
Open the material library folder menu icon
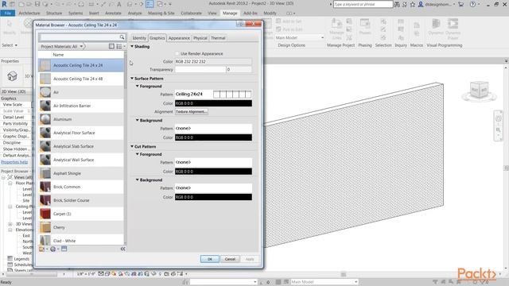42,249
